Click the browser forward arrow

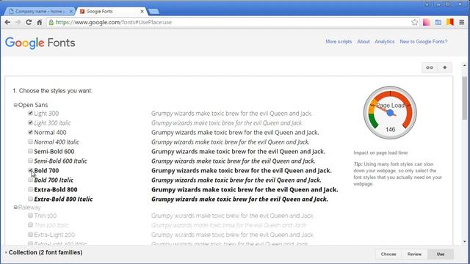(18, 22)
